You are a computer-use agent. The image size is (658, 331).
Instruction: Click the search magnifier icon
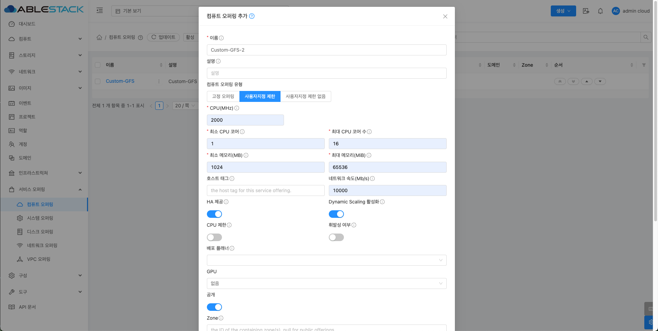[x=646, y=37]
